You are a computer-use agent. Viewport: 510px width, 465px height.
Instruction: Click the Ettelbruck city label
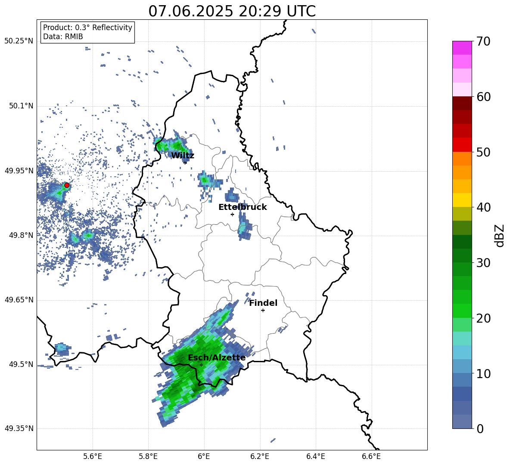[x=243, y=207]
